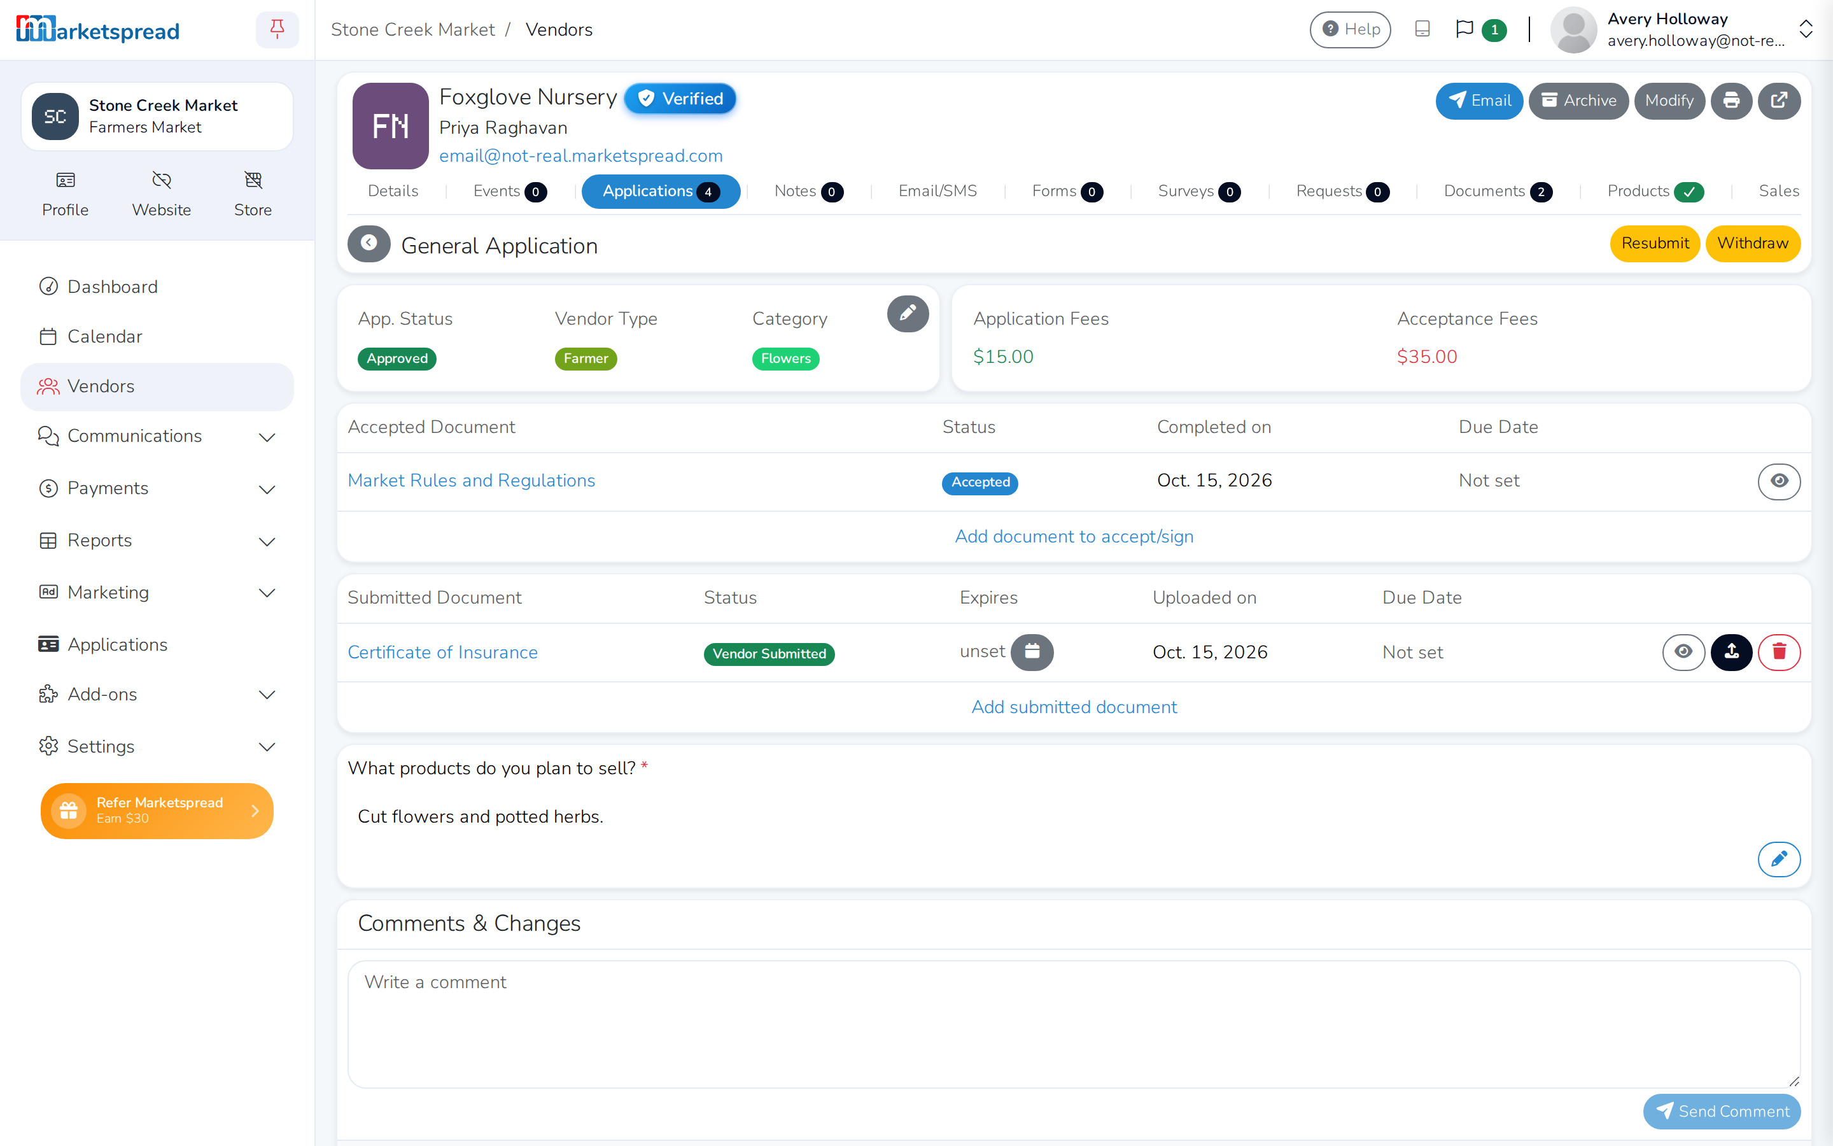Click the Resubmit button
Viewport: 1833px width, 1146px height.
point(1654,243)
